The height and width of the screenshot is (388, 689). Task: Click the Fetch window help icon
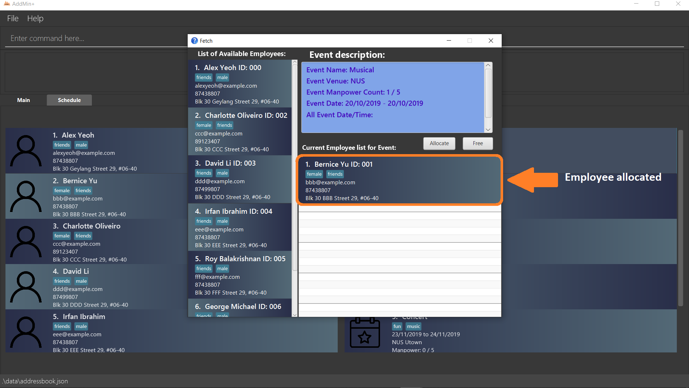pyautogui.click(x=194, y=41)
